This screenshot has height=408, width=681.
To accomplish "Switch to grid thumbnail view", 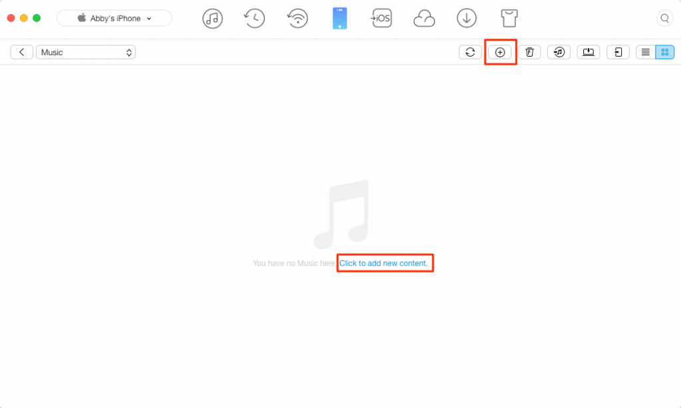I will 665,52.
